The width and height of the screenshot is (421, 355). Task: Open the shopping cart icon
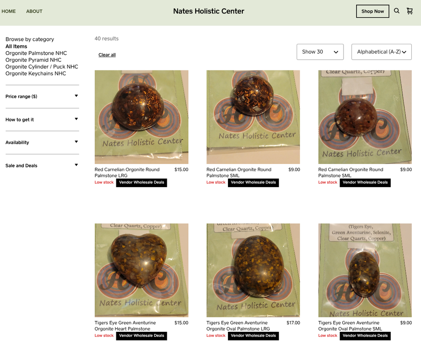[x=410, y=11]
